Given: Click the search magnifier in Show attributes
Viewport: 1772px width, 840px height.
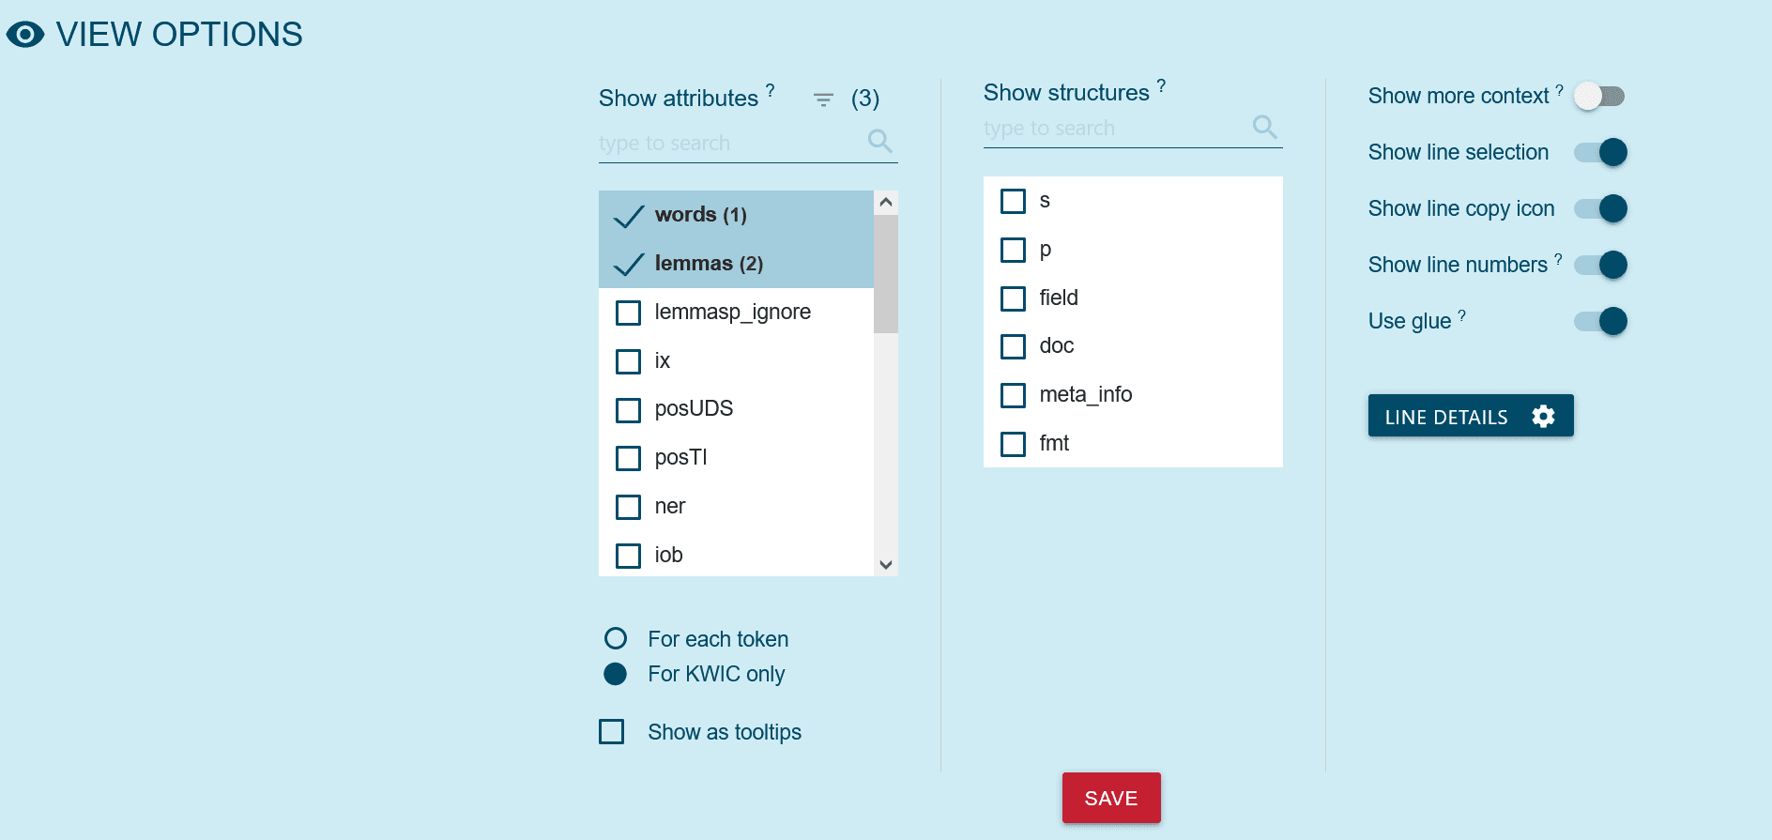Looking at the screenshot, I should click(879, 141).
